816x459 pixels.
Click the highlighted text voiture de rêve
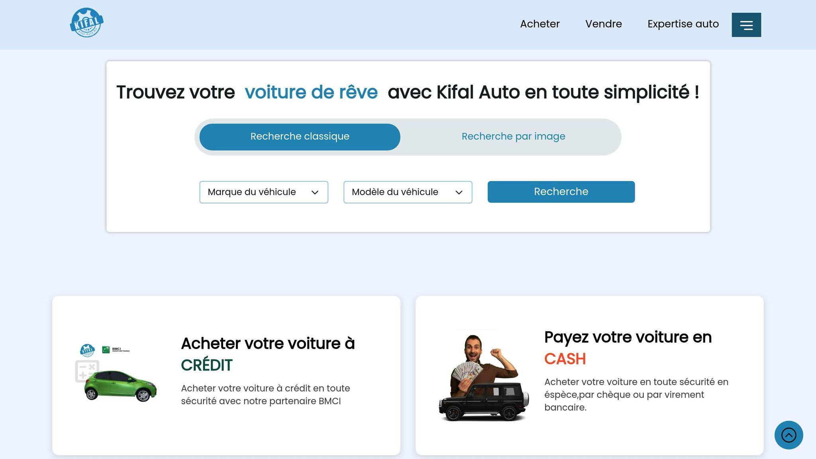[x=312, y=92]
